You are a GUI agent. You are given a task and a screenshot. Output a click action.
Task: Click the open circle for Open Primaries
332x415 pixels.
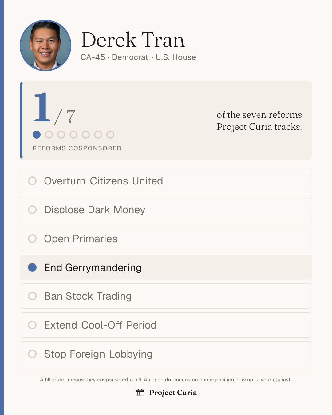tap(32, 239)
